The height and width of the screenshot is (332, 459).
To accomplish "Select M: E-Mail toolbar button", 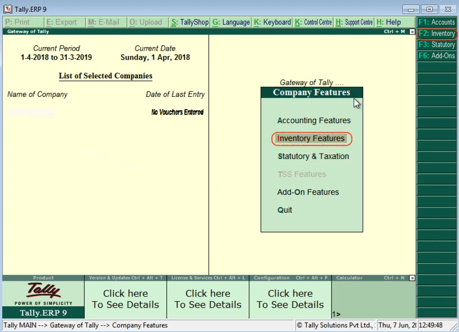I will pyautogui.click(x=106, y=22).
